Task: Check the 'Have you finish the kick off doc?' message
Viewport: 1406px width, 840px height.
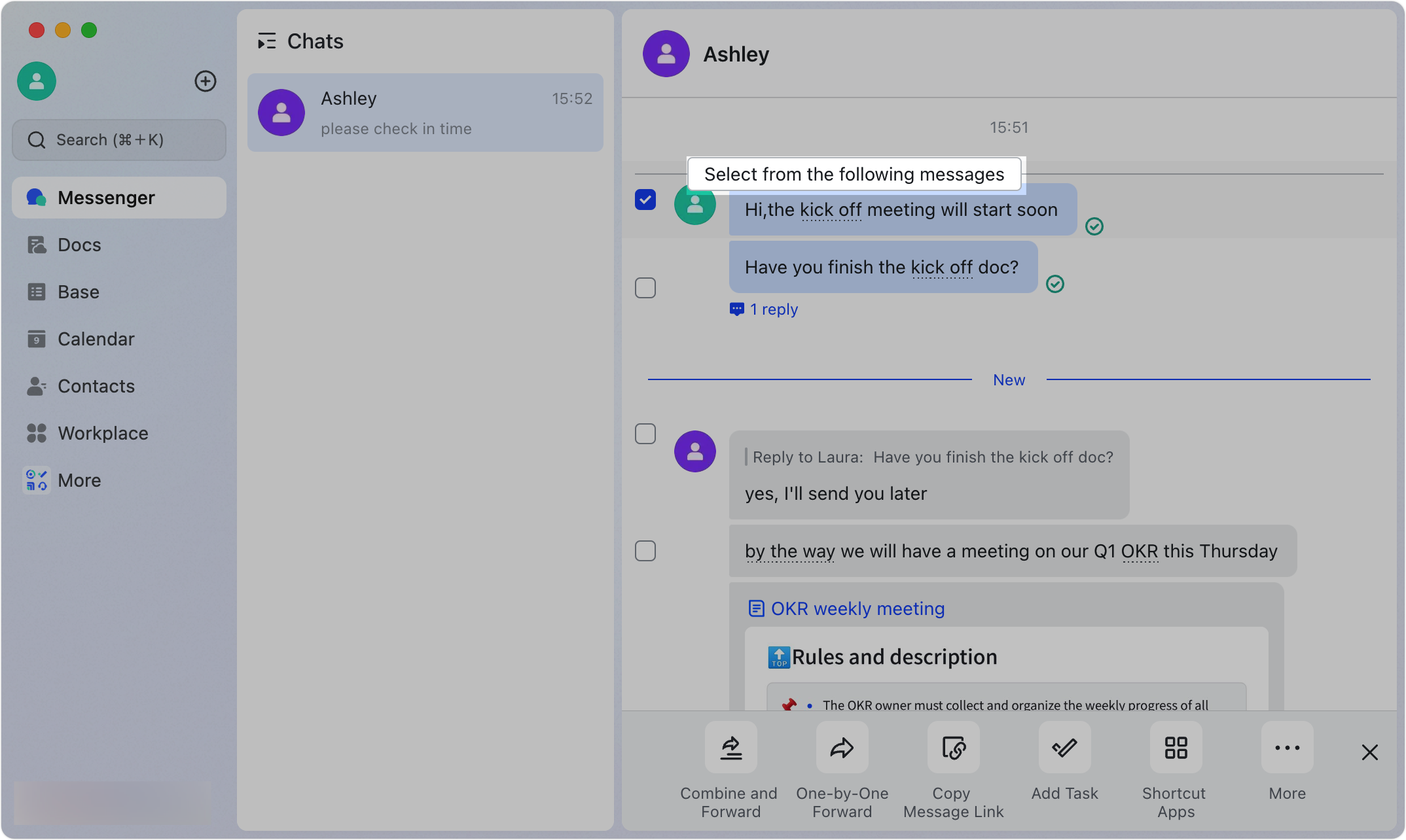Action: 645,287
